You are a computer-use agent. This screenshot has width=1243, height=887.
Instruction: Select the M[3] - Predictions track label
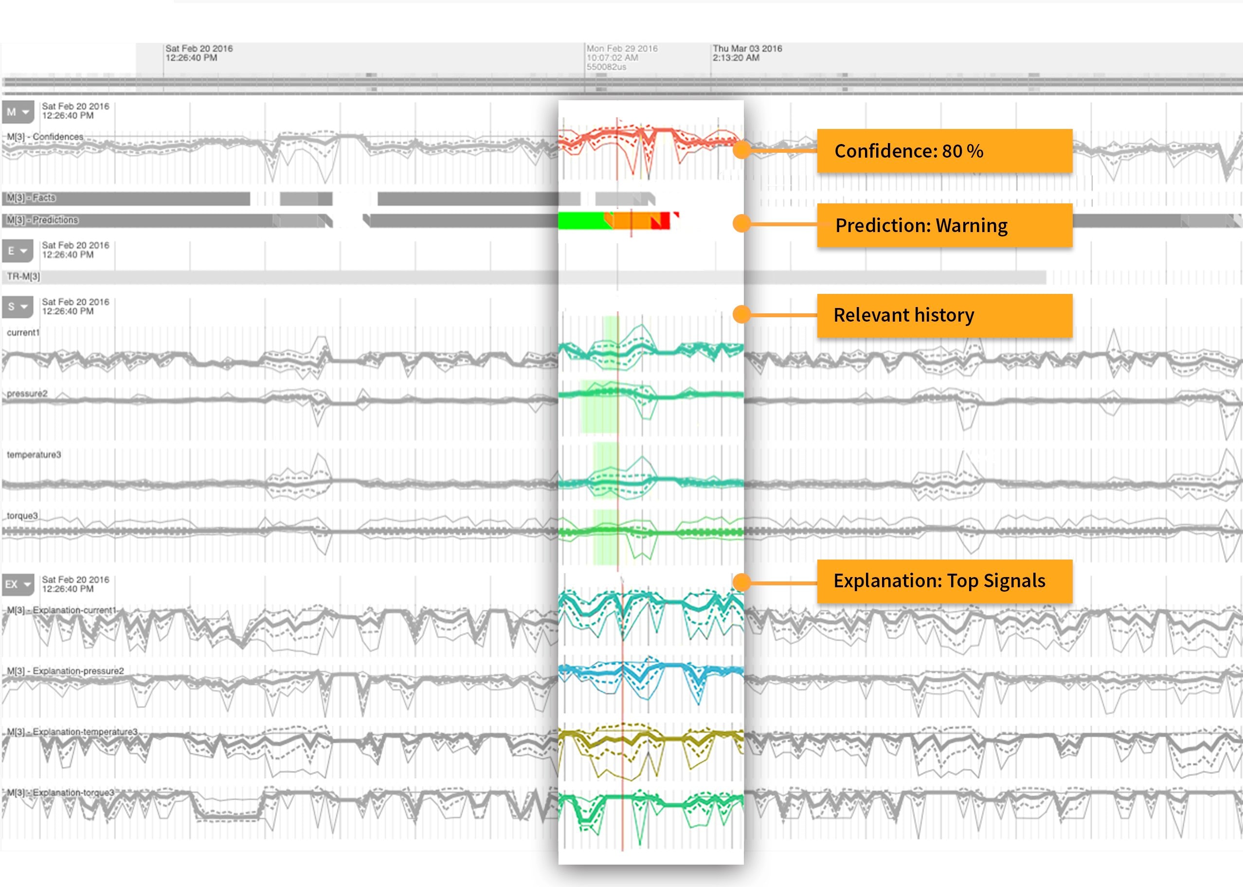43,220
